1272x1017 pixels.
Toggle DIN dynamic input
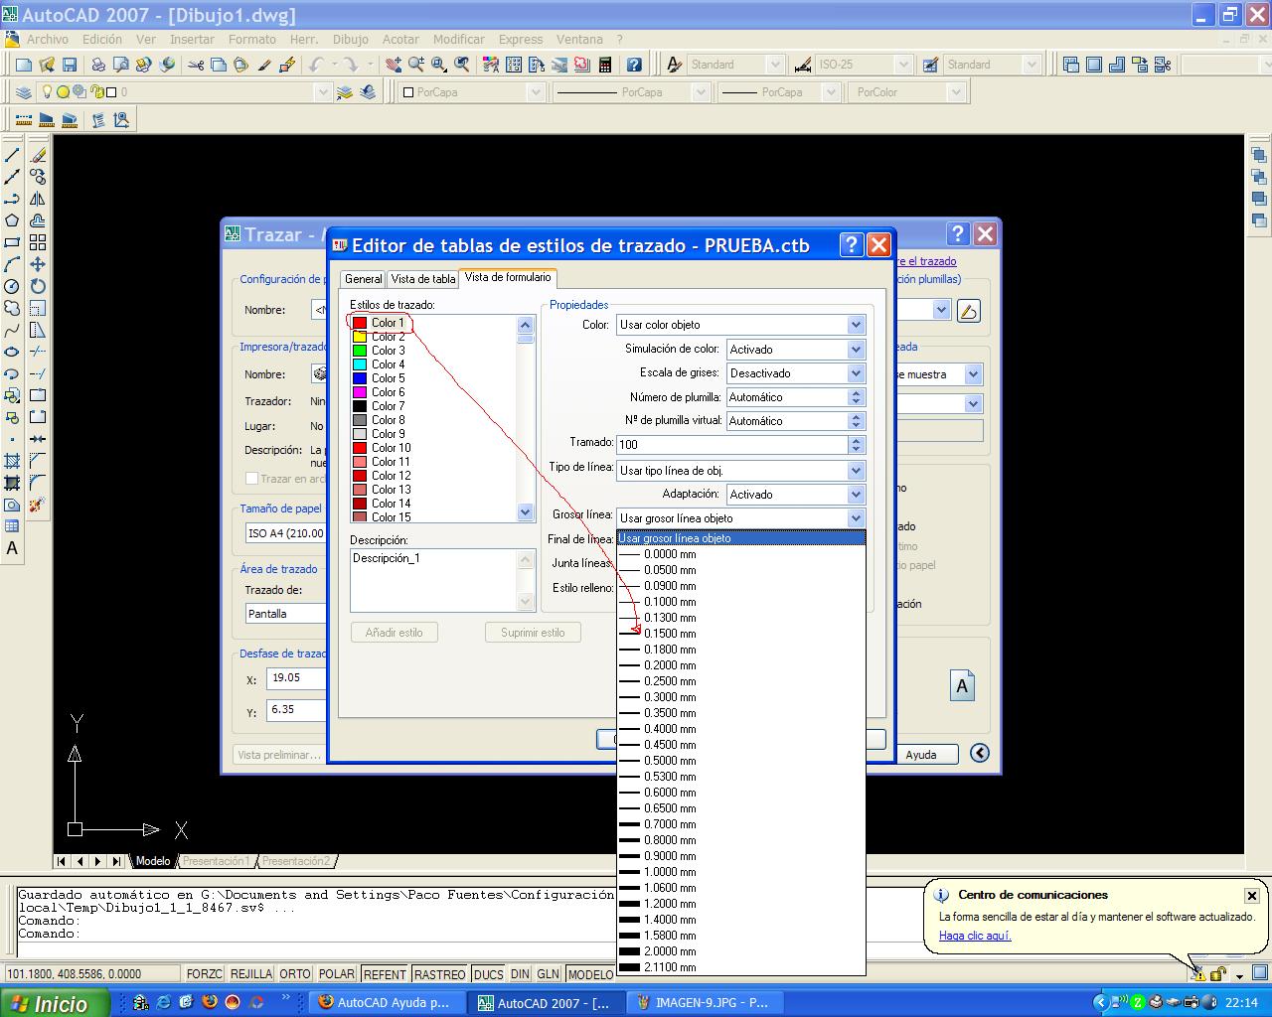point(520,974)
